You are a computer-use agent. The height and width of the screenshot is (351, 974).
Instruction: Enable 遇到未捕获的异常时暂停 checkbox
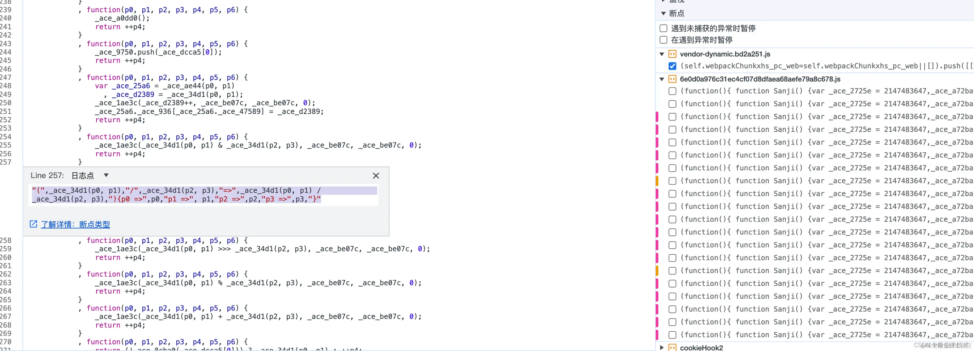pos(663,28)
